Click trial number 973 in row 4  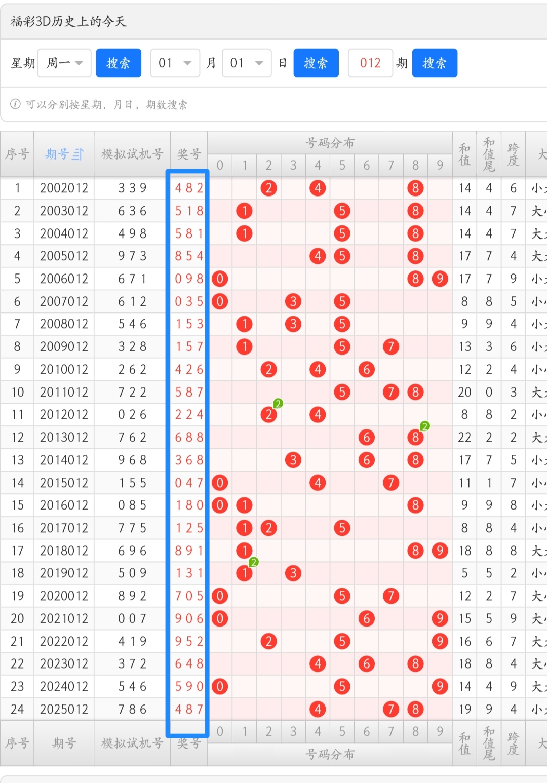click(132, 256)
